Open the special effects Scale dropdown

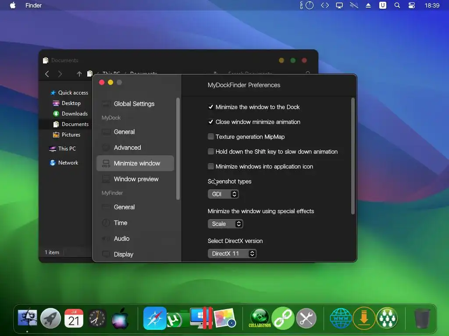tap(225, 224)
